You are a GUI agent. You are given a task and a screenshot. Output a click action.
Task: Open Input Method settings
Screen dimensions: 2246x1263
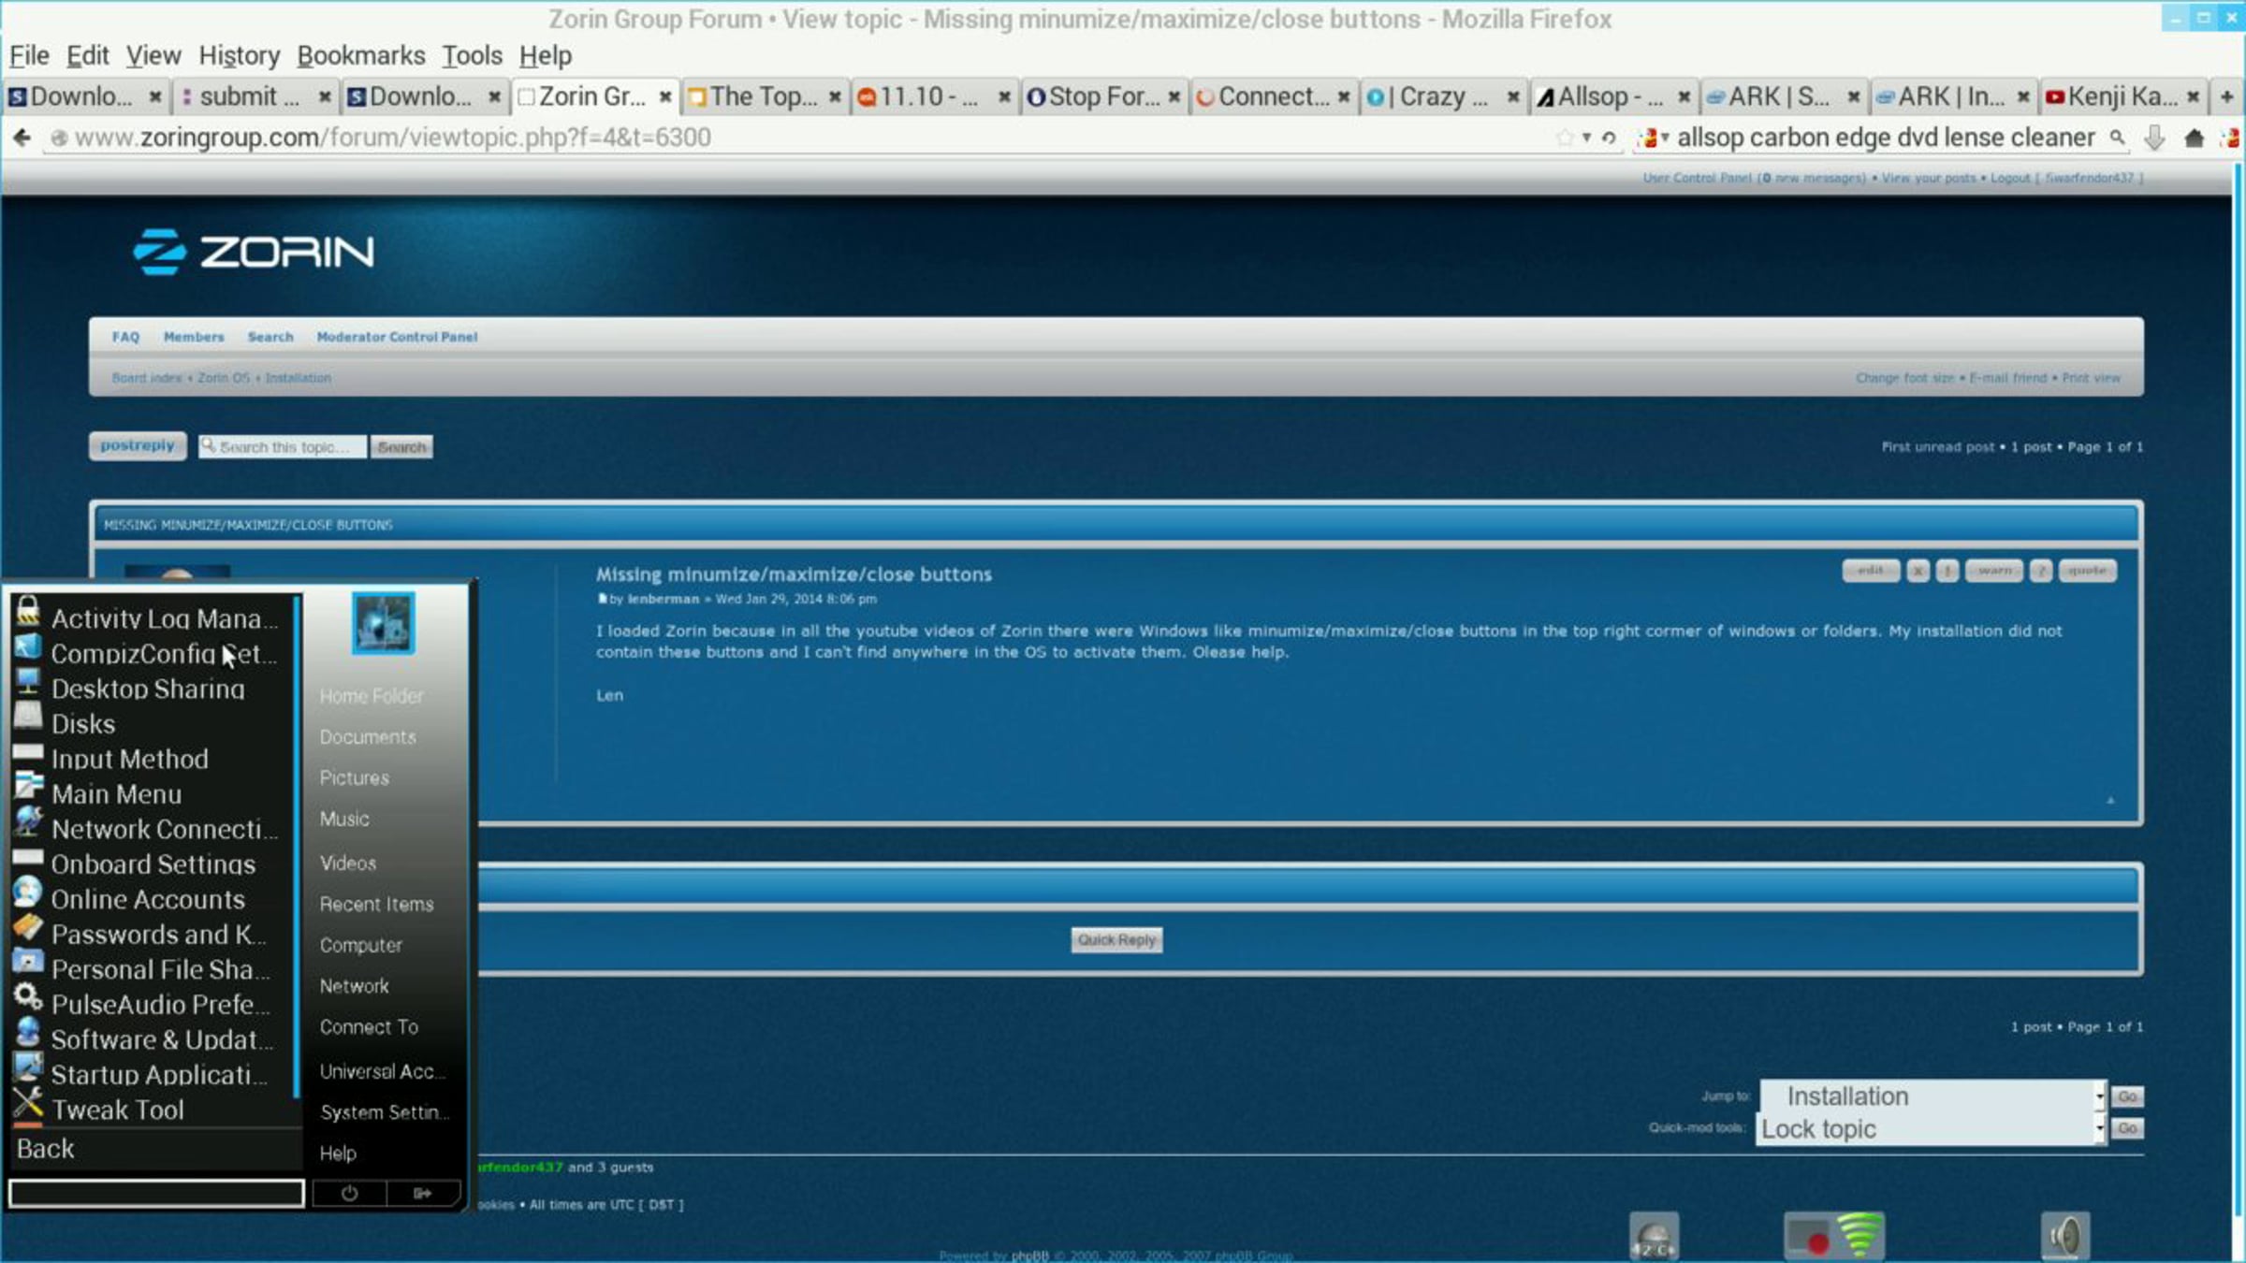[154, 759]
